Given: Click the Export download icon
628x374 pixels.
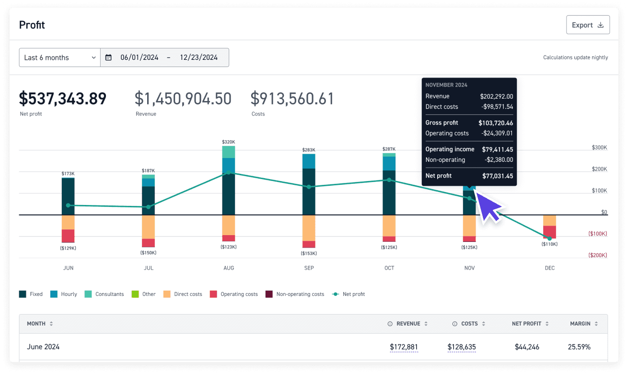Looking at the screenshot, I should (x=600, y=24).
